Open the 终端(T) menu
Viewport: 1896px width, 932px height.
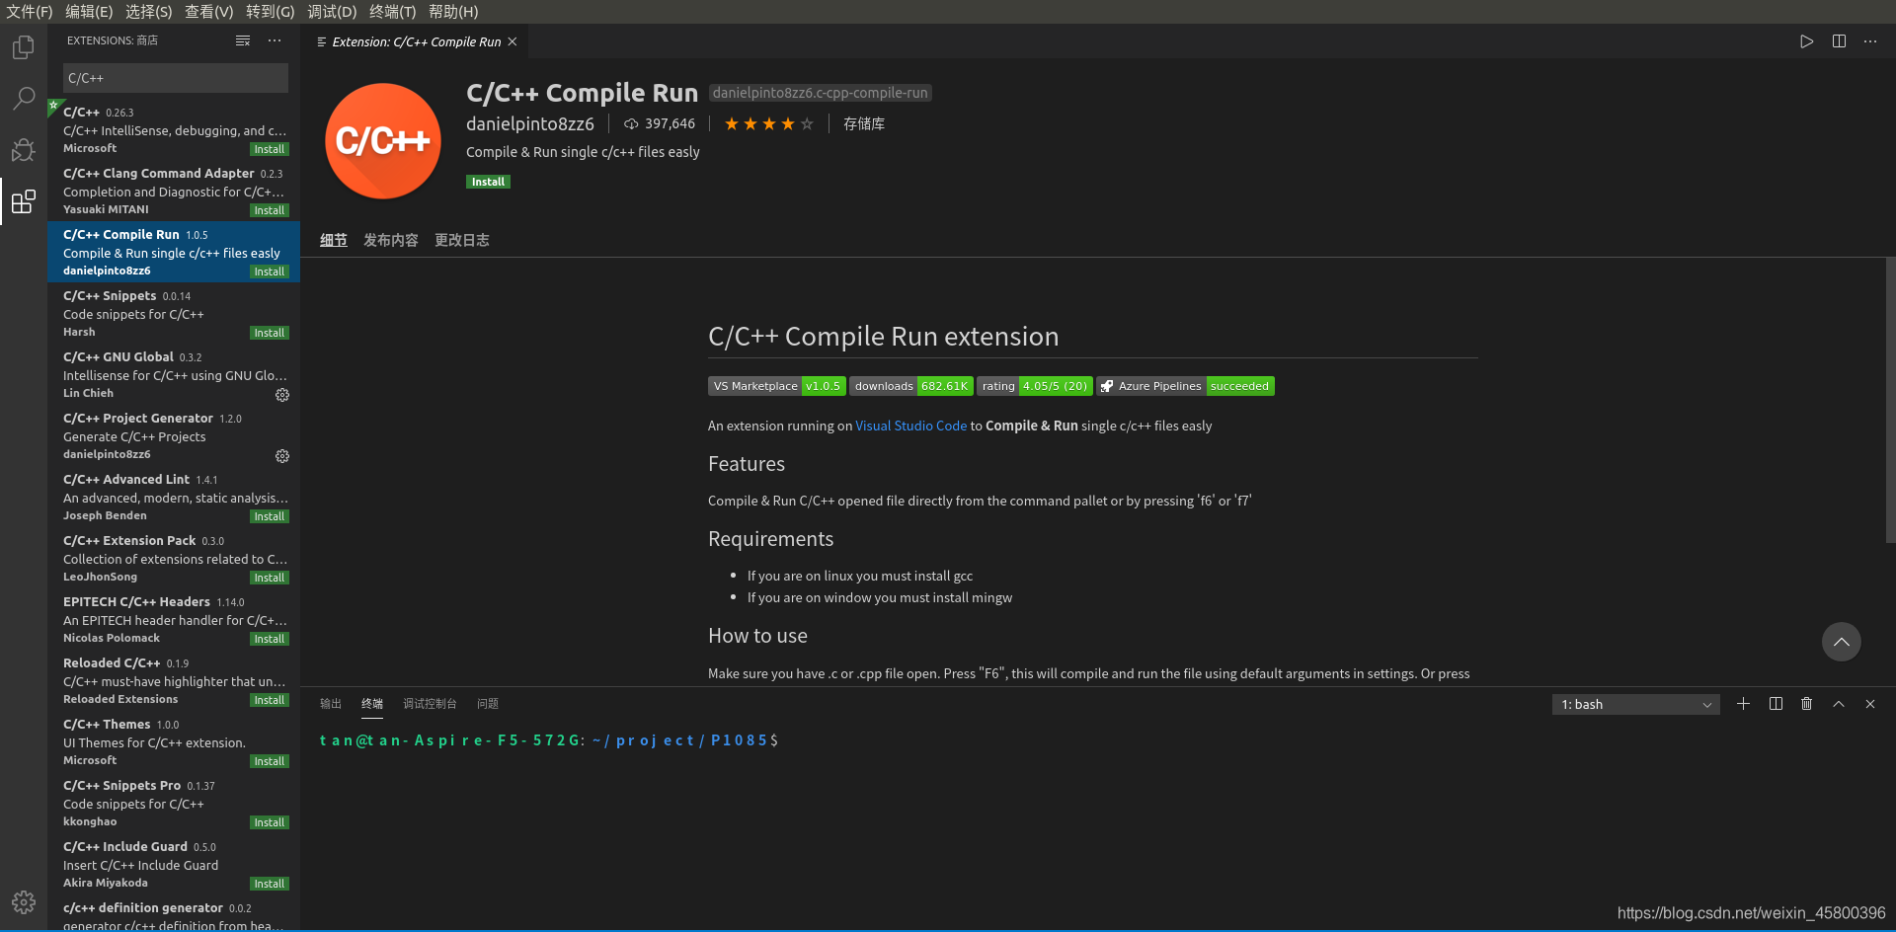click(x=393, y=11)
